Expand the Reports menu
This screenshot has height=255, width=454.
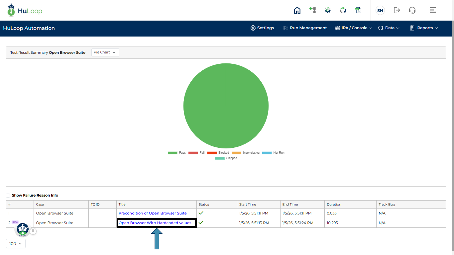424,28
